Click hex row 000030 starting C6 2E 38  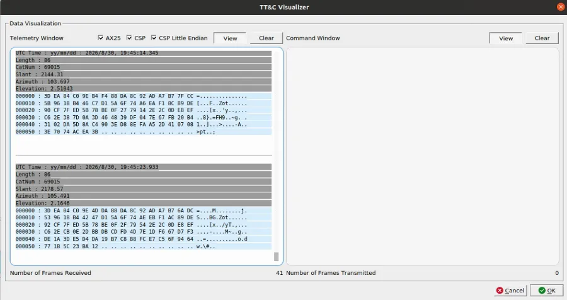[x=143, y=117]
